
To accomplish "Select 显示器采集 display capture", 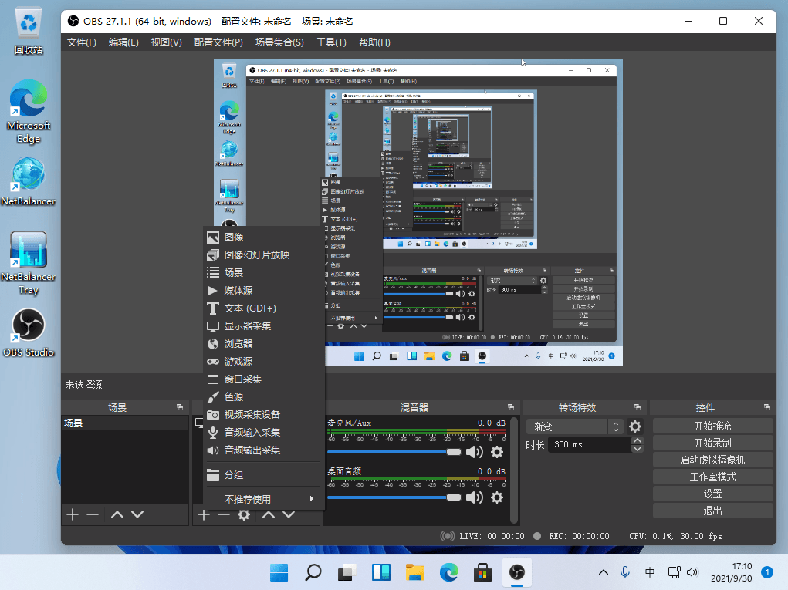I will click(262, 326).
